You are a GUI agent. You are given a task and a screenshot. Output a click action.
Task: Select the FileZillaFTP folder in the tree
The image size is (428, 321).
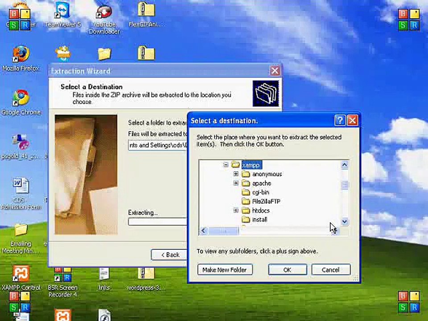pos(261,201)
